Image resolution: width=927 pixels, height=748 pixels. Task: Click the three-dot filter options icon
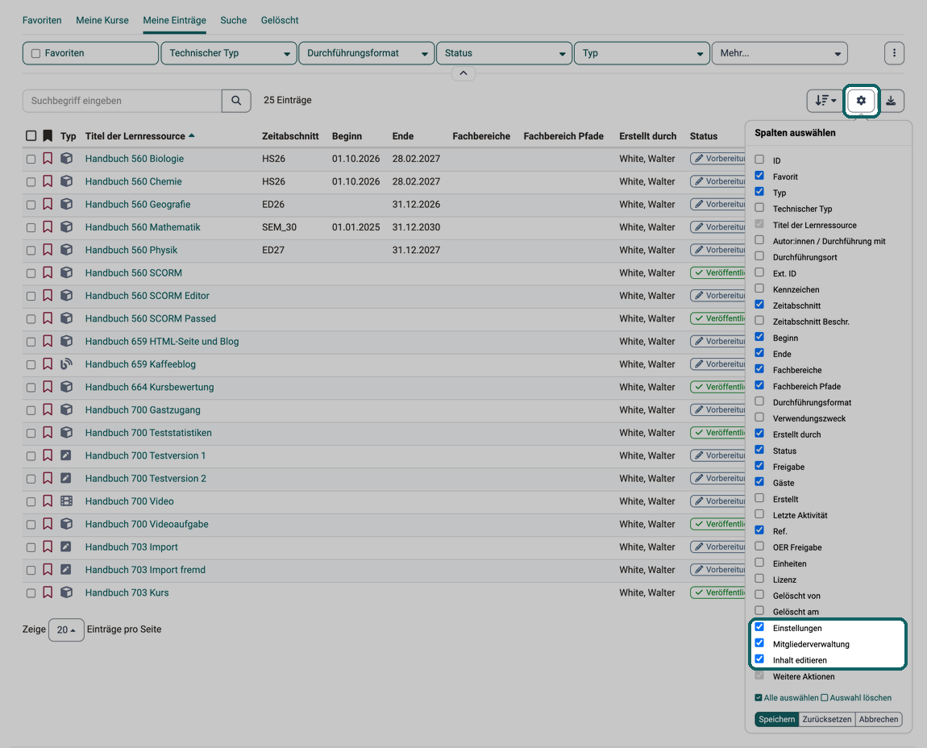pyautogui.click(x=894, y=53)
